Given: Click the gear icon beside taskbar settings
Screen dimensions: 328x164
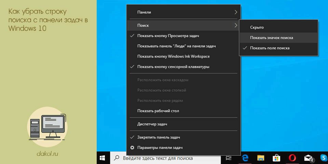Looking at the screenshot, I should (132, 148).
